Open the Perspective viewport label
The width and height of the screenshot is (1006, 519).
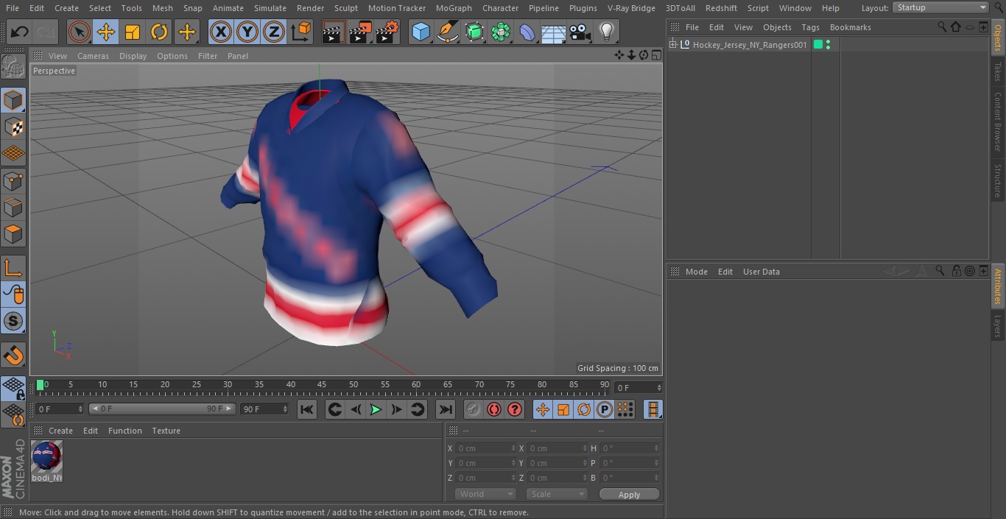54,71
